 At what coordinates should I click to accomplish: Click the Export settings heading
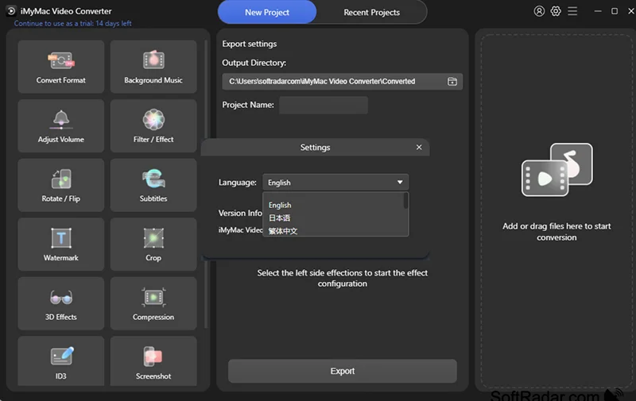tap(250, 44)
